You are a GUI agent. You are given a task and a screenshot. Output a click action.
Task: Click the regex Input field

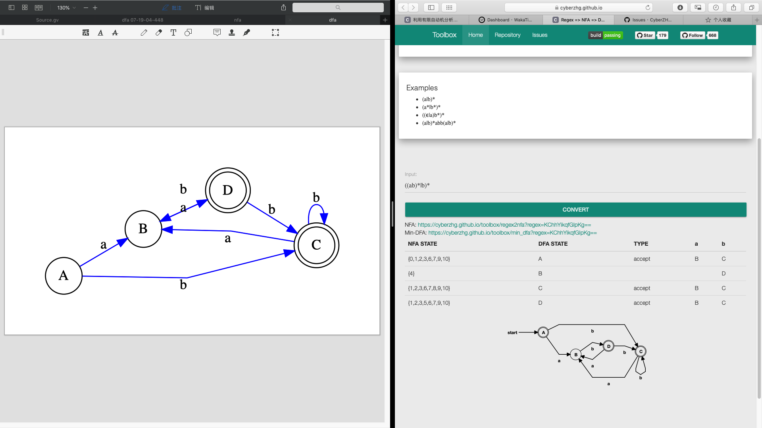(x=575, y=185)
